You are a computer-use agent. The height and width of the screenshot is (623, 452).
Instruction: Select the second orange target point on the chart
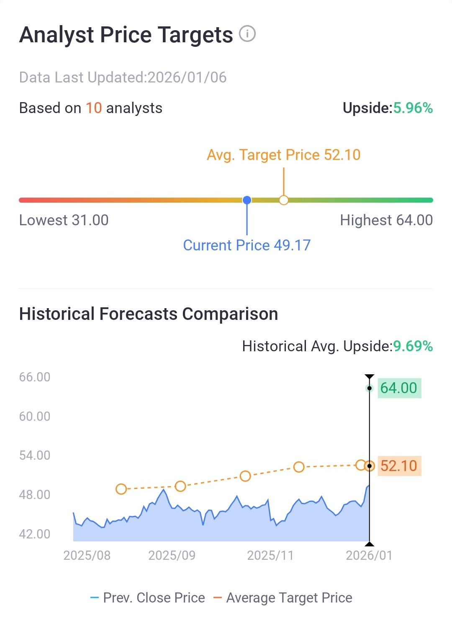tap(180, 486)
